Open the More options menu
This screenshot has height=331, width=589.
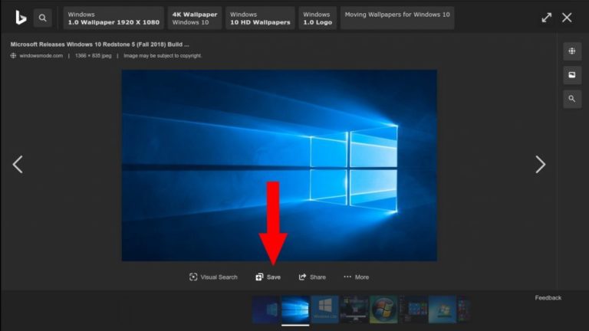coord(356,277)
